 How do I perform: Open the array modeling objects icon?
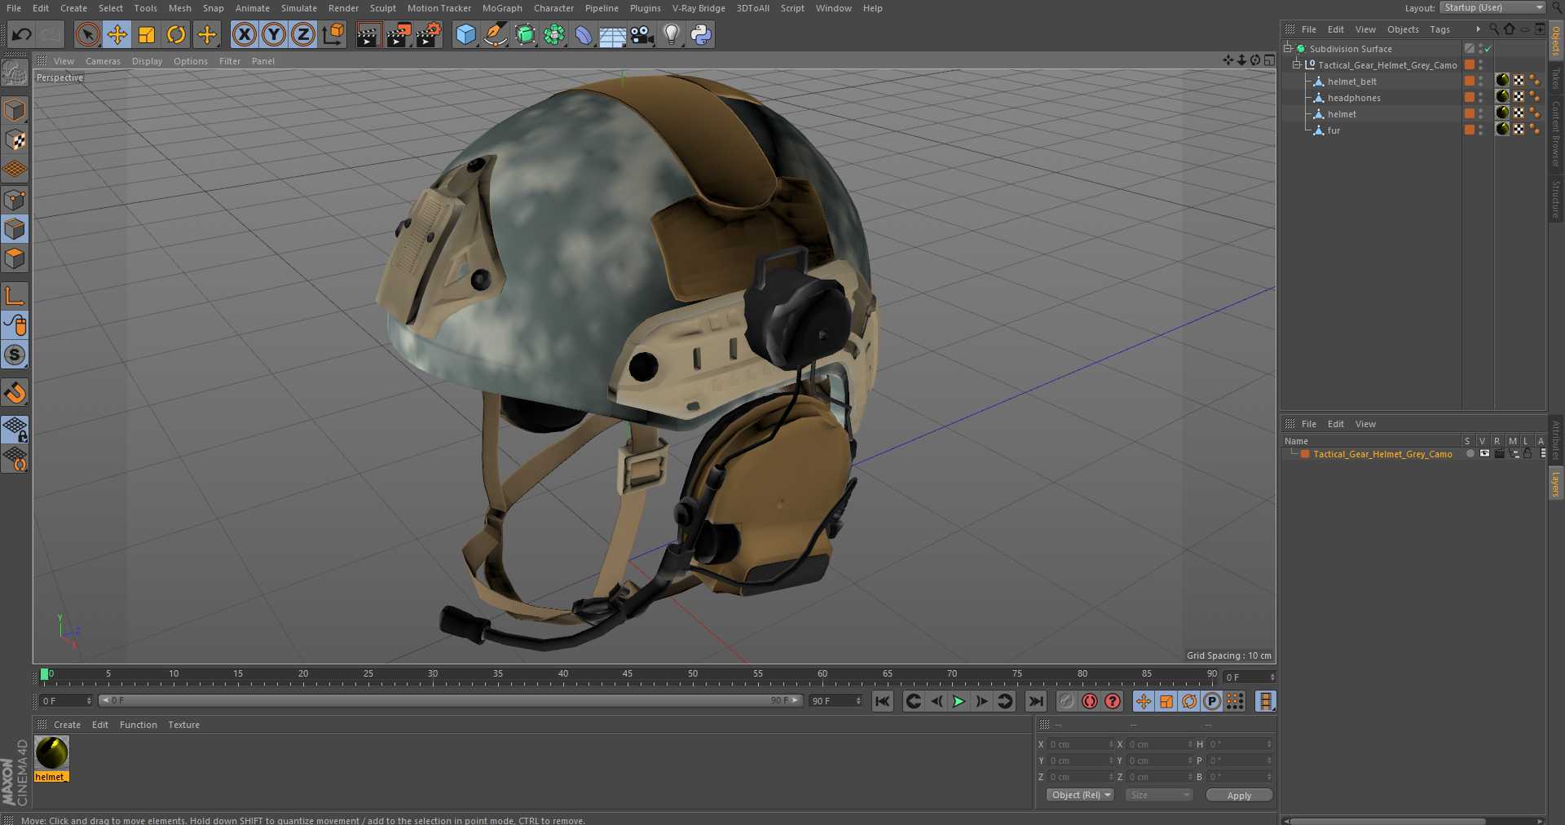coord(554,34)
